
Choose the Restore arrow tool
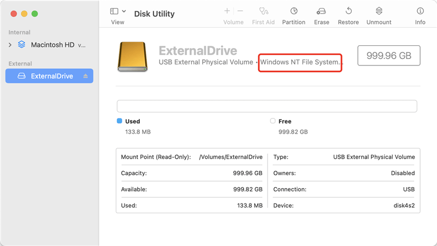click(349, 11)
